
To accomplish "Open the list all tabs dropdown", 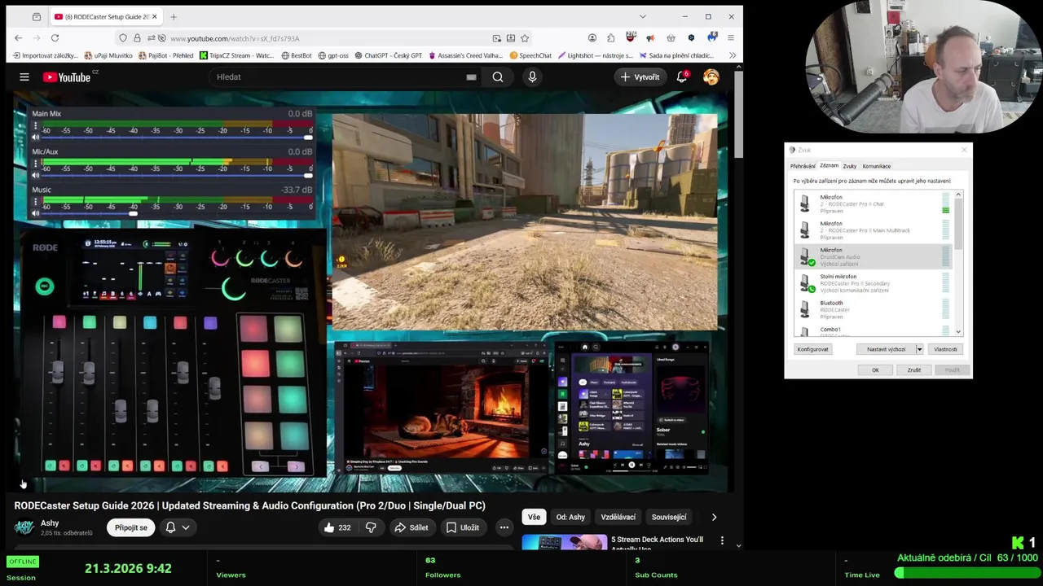I will click(642, 16).
